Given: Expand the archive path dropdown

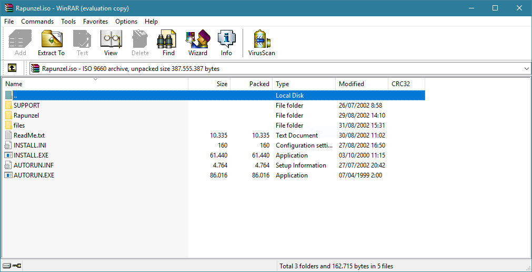Looking at the screenshot, I should point(526,69).
